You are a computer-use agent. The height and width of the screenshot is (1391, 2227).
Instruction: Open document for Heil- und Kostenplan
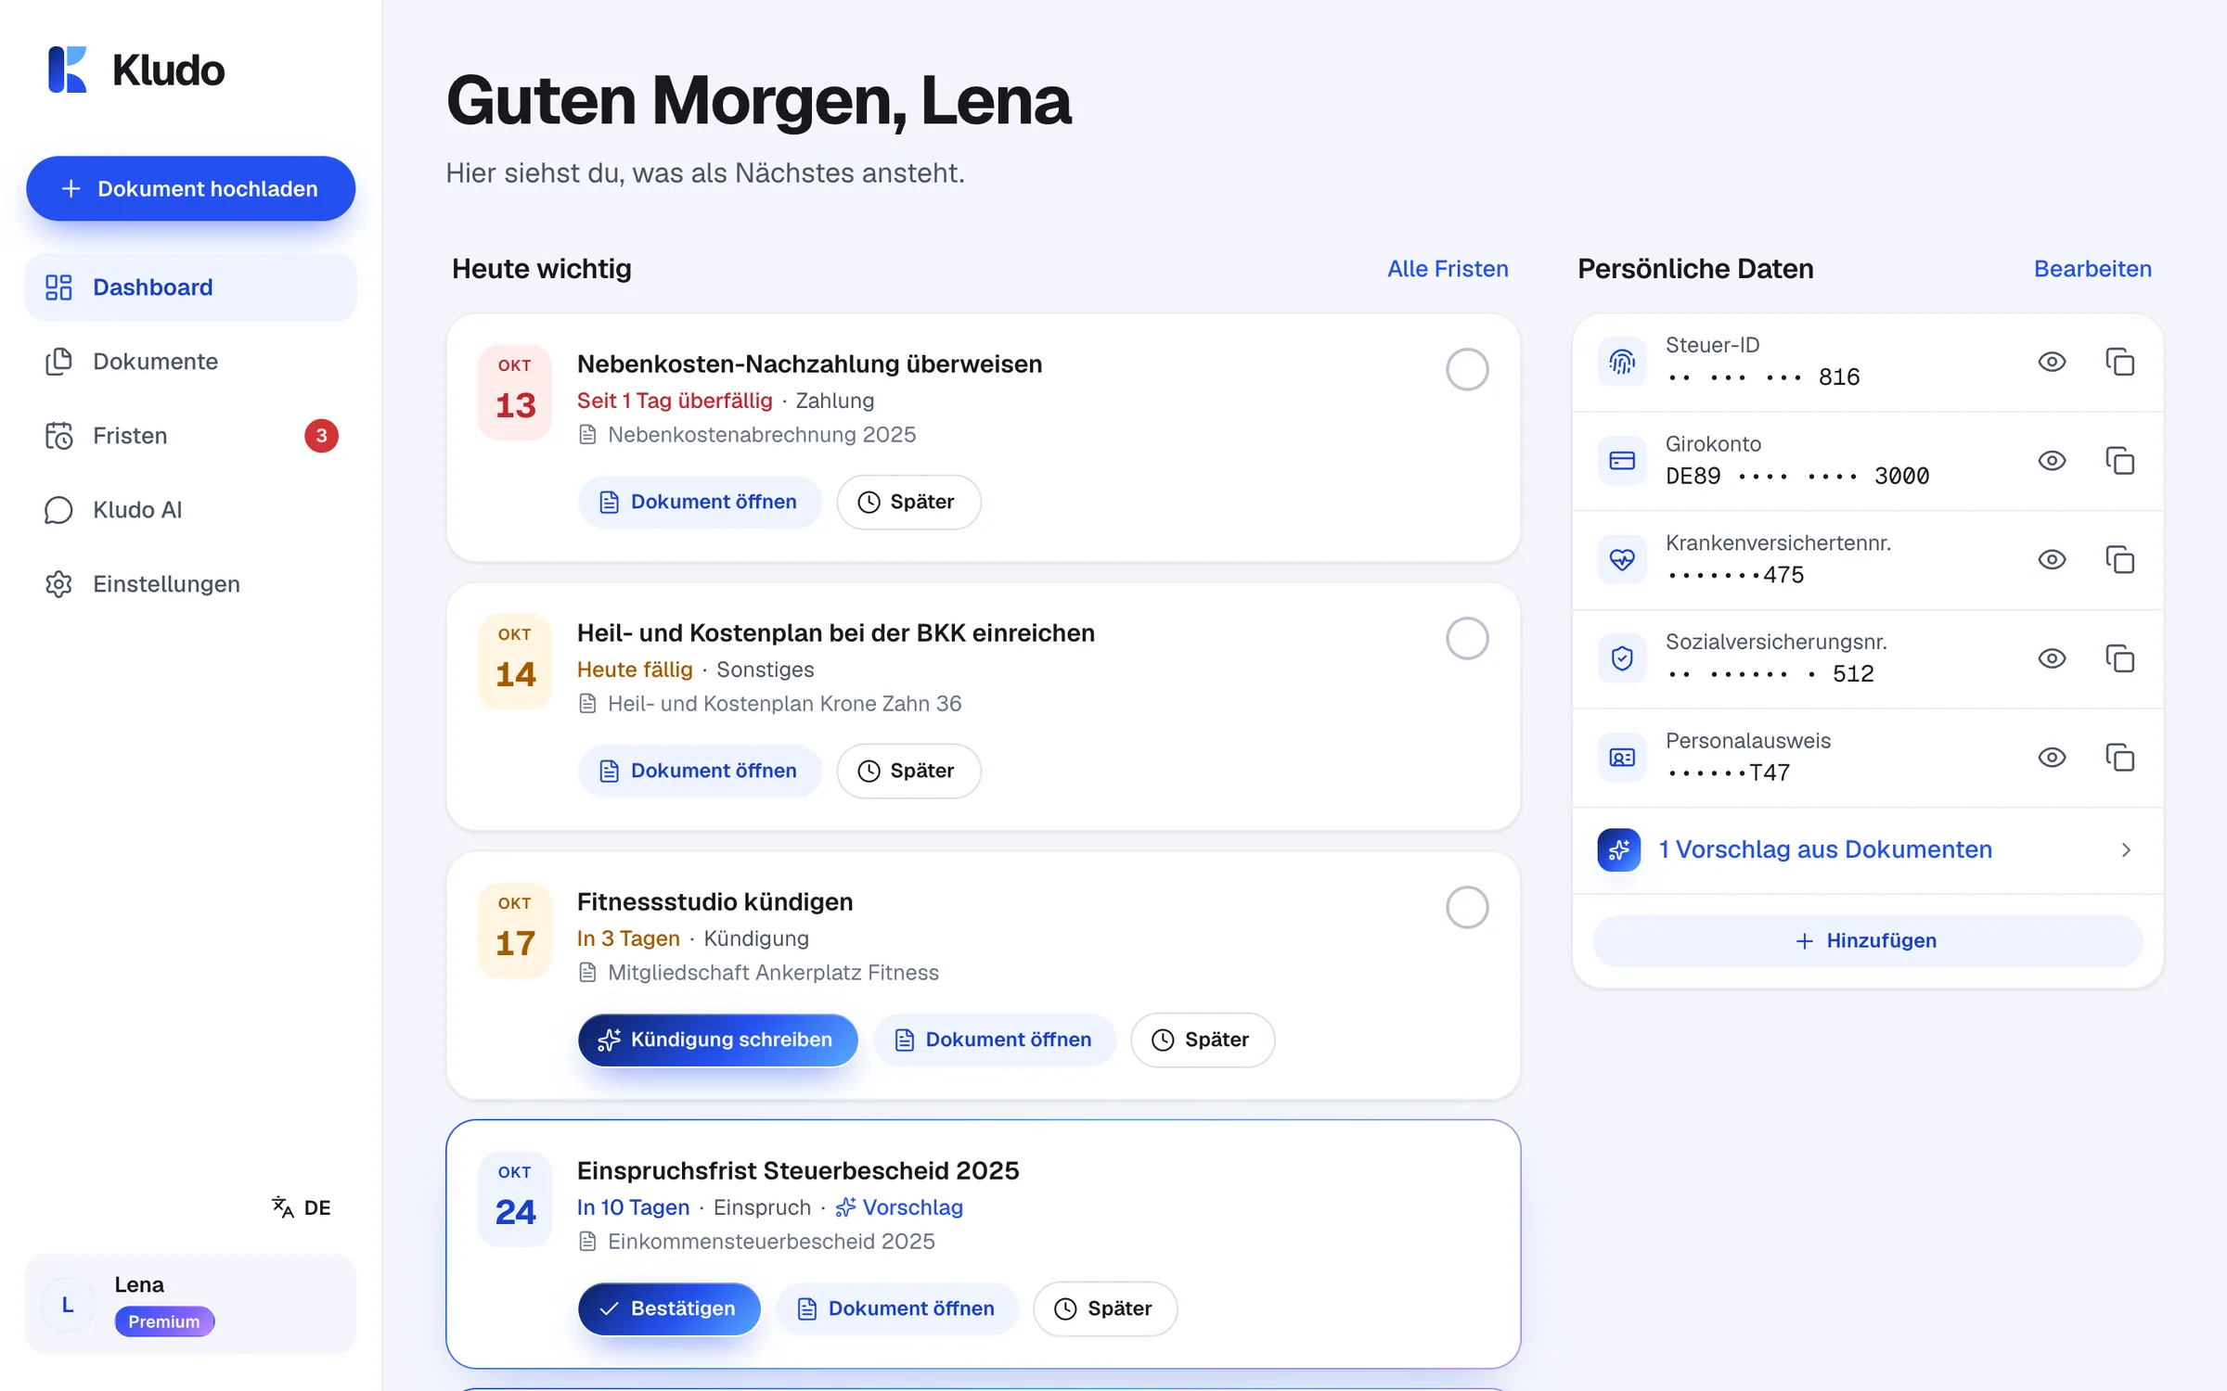pos(700,771)
